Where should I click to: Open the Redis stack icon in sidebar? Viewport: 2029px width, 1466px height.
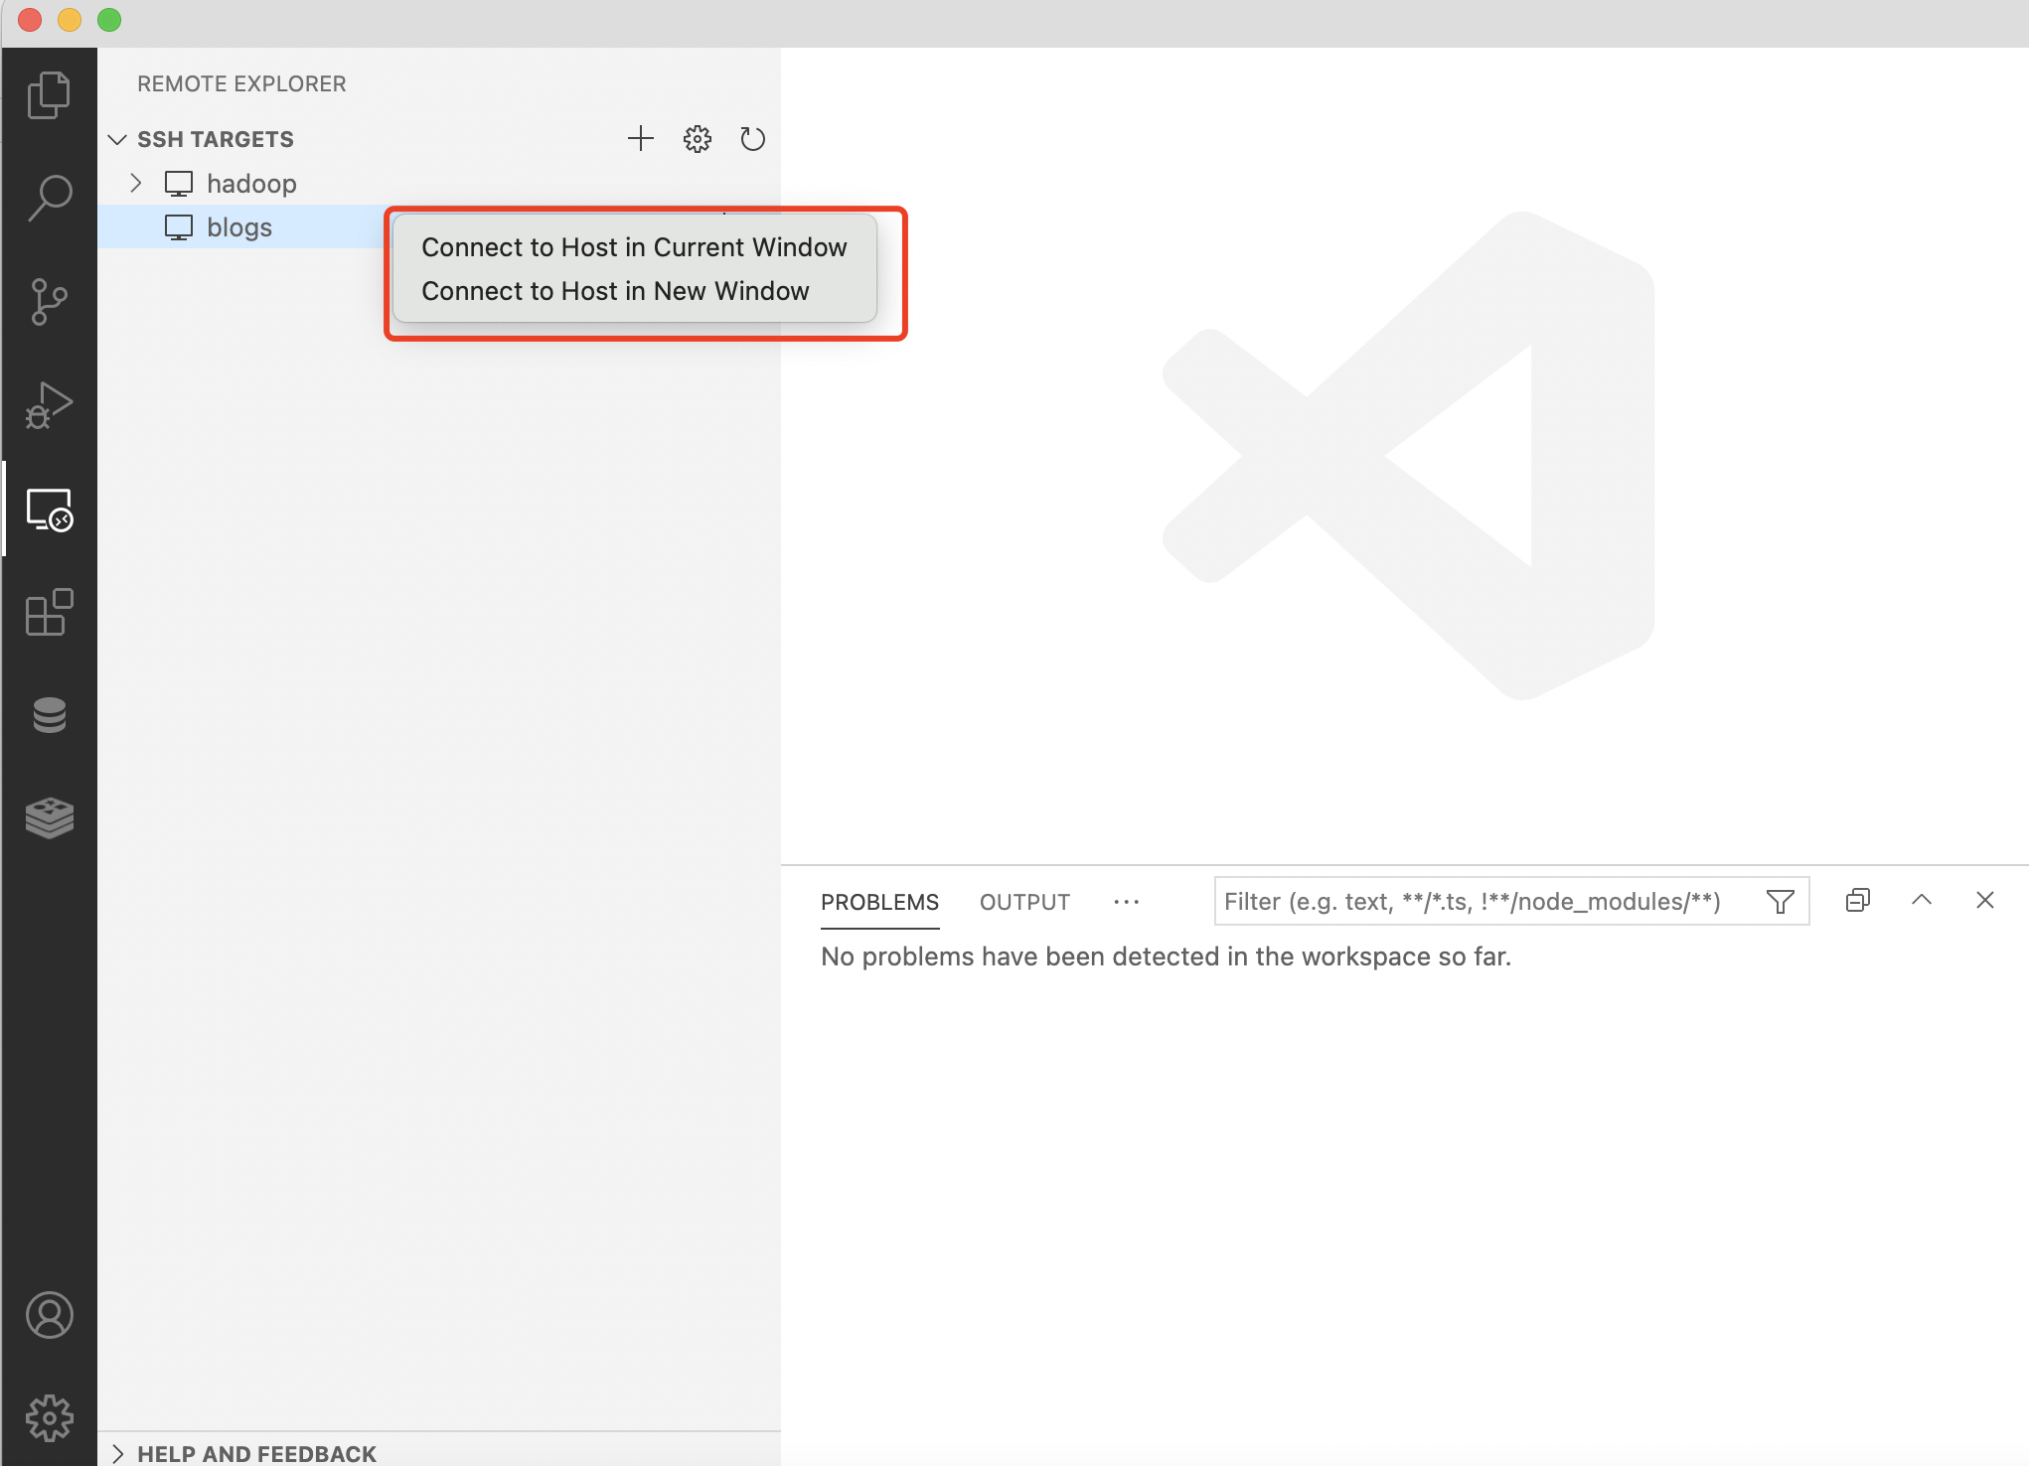point(49,818)
